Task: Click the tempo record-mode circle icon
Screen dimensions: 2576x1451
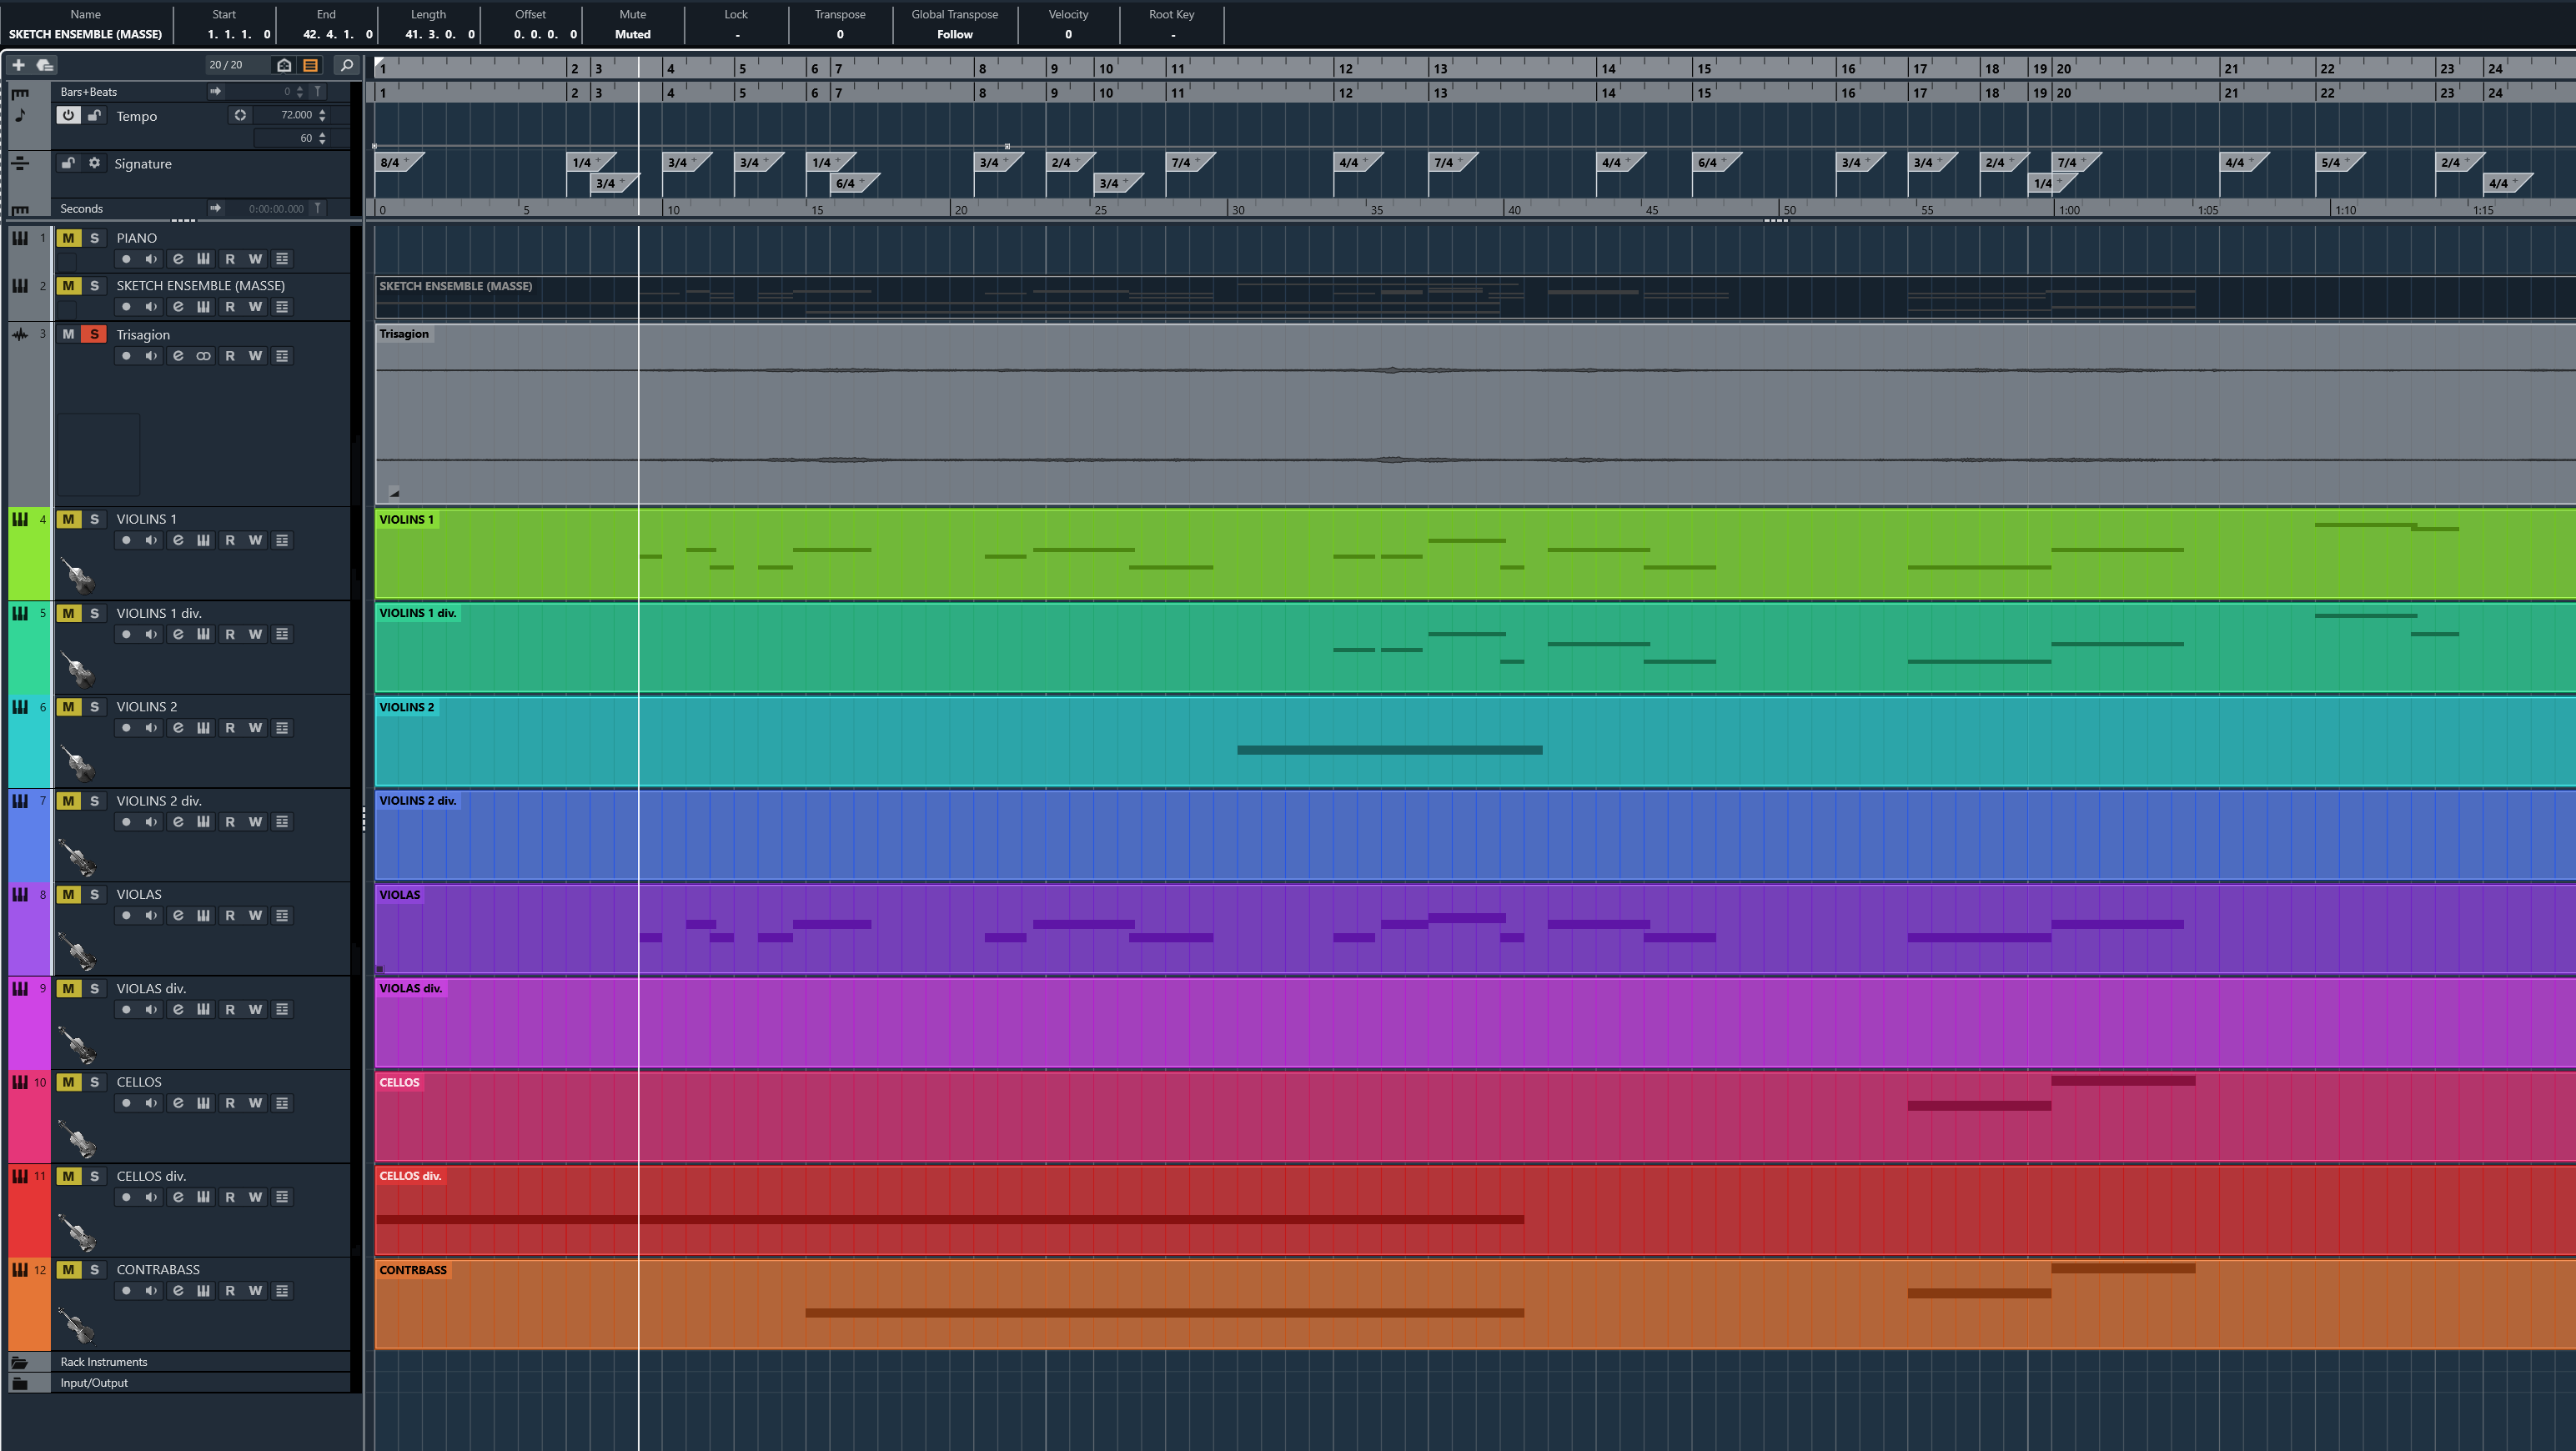Action: point(240,115)
